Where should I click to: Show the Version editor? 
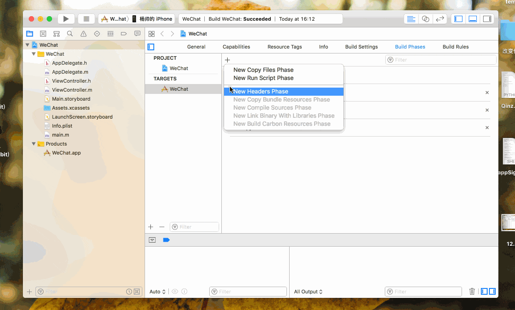click(440, 19)
